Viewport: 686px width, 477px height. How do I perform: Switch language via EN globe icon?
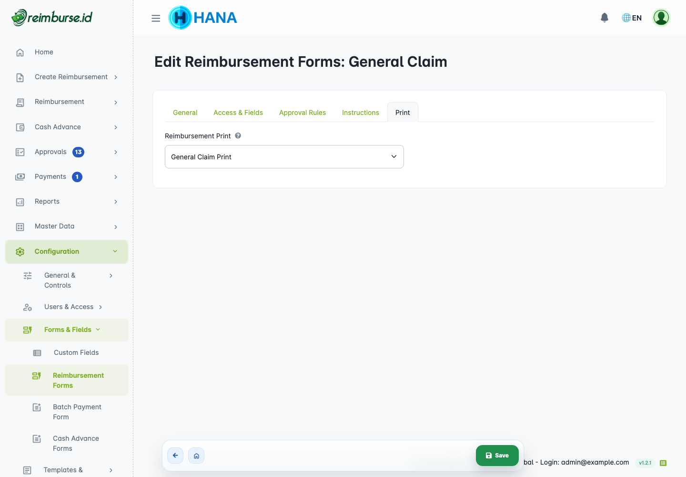click(632, 18)
